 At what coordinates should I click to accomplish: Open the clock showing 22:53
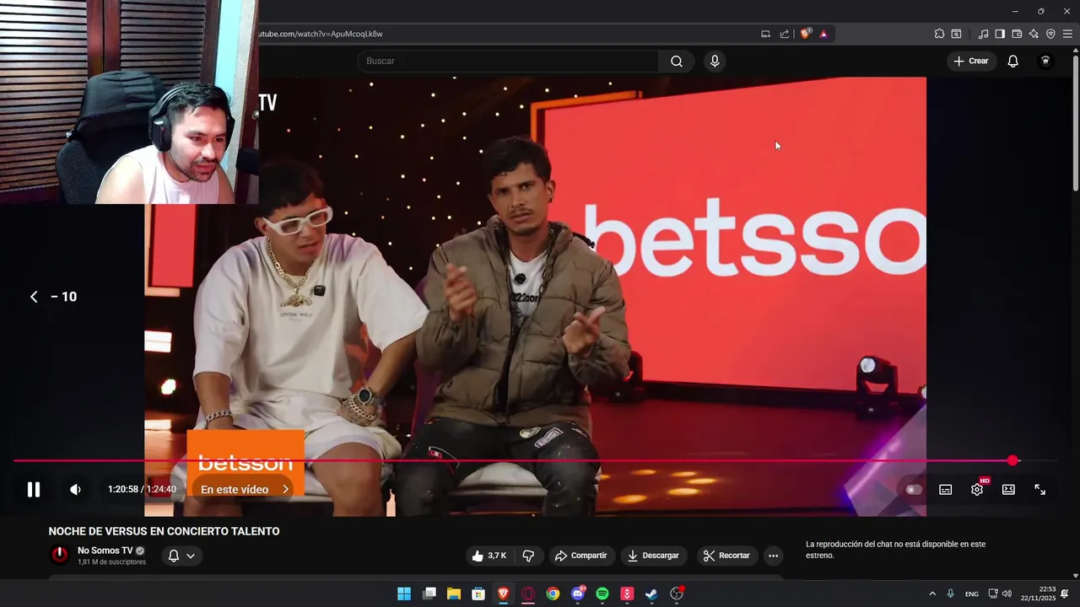pyautogui.click(x=1038, y=594)
